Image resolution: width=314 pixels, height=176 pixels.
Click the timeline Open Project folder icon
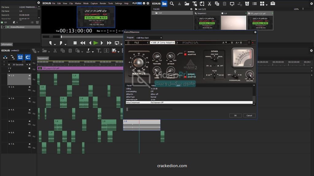pos(44,51)
